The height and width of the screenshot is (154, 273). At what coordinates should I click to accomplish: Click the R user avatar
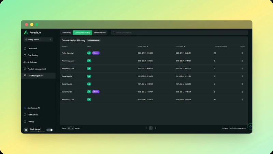coord(26,130)
